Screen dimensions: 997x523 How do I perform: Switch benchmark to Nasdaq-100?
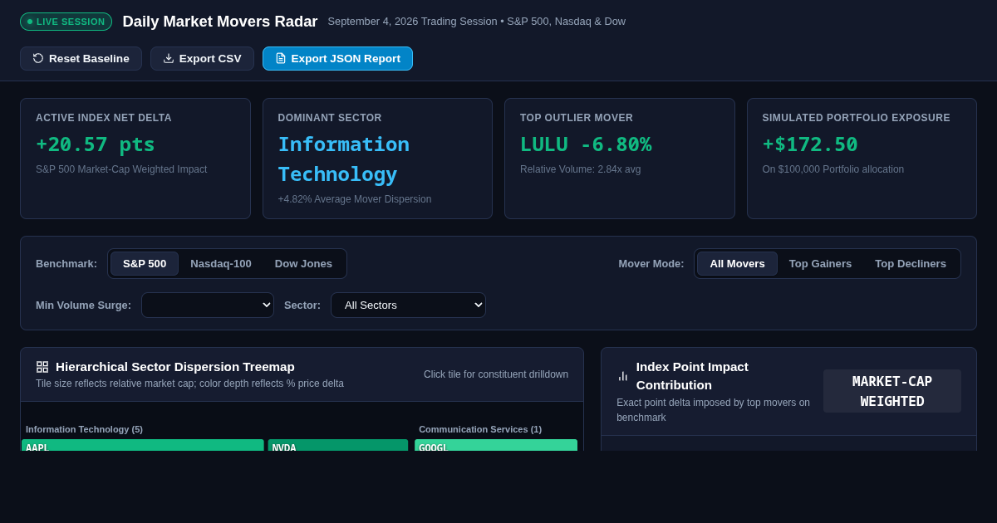coord(221,263)
